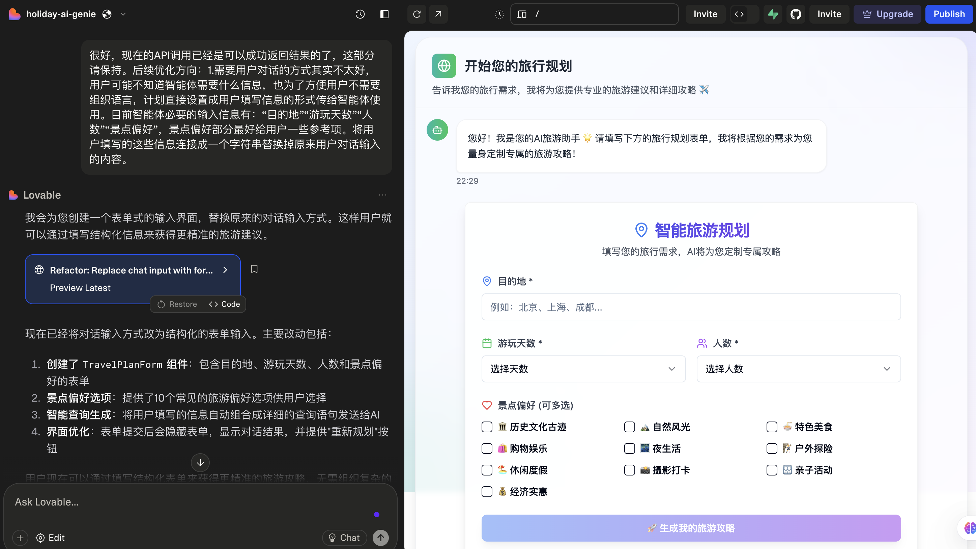Click the responsive device icon in URL bar
Screen dimensions: 976x549
(x=522, y=14)
